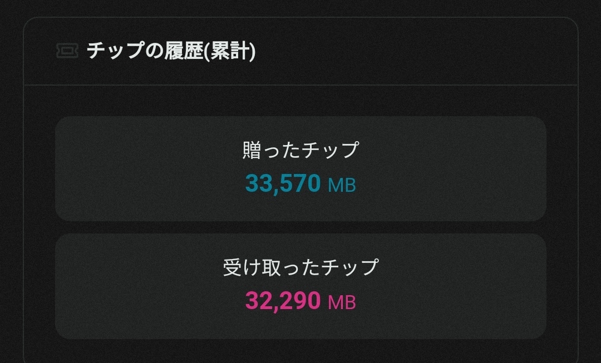The width and height of the screenshot is (601, 363).
Task: Click the 贈ったチップ label
Action: pos(300,150)
